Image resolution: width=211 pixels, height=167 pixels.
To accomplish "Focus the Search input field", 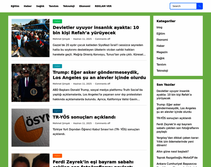I will click(183, 6).
